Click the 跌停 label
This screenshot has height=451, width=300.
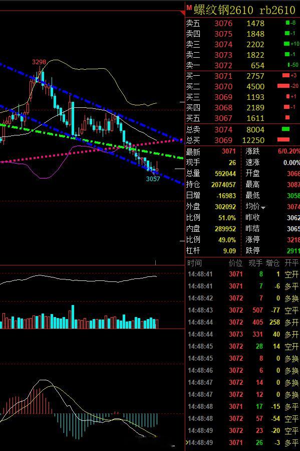point(252,251)
